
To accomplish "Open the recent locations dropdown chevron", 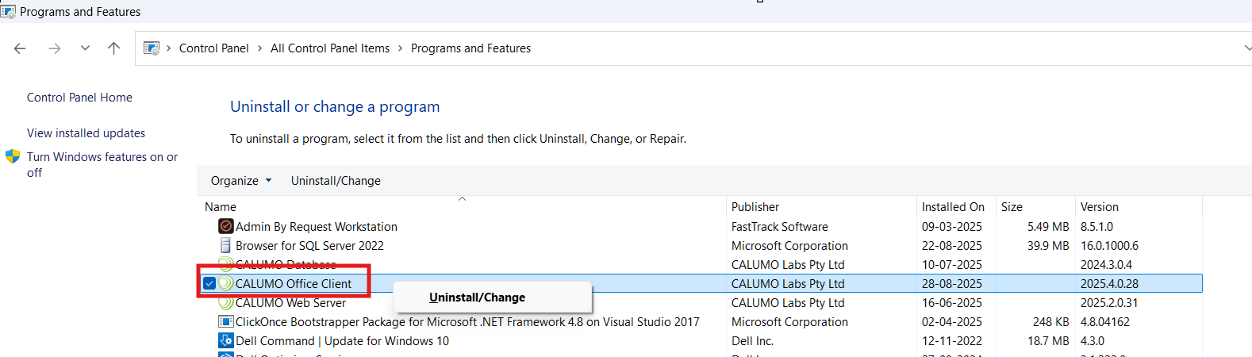I will [85, 48].
